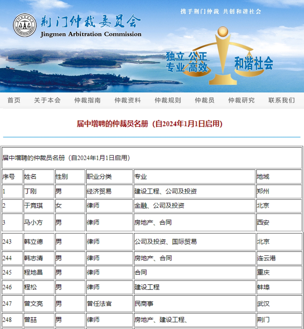
Task: Click the Jingmen Arbitration Commission round logo
Action: click(25, 25)
